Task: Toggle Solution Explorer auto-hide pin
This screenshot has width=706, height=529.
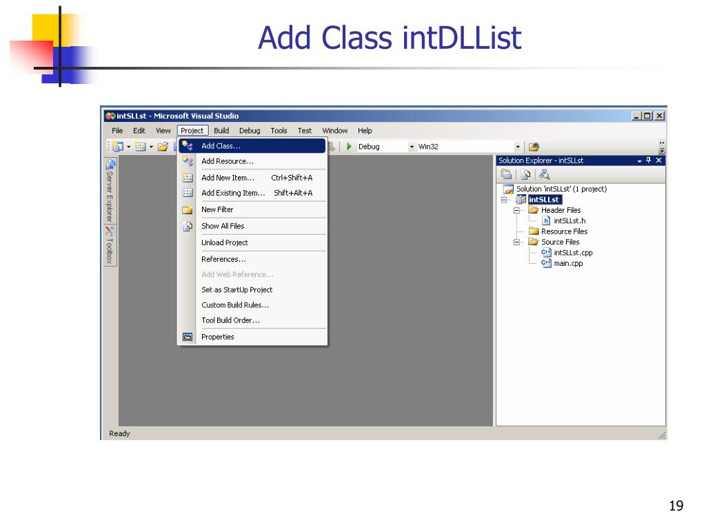Action: coord(649,160)
